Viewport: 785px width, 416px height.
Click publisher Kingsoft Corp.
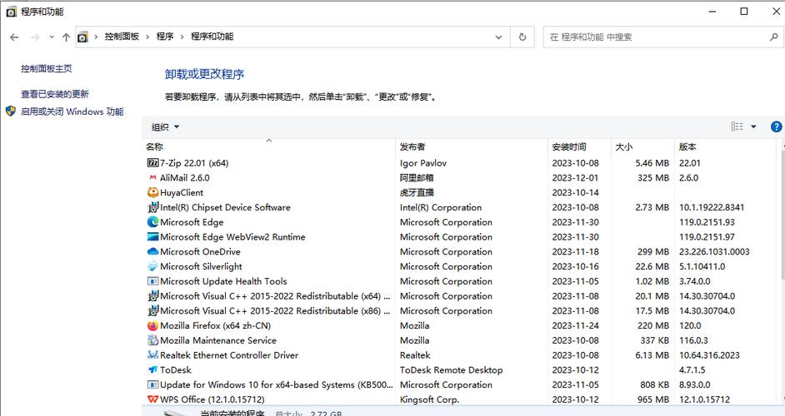point(429,399)
